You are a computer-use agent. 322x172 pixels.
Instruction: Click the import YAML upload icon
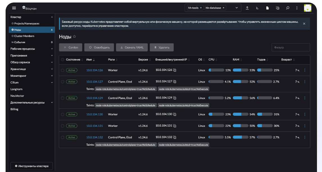coord(247,8)
